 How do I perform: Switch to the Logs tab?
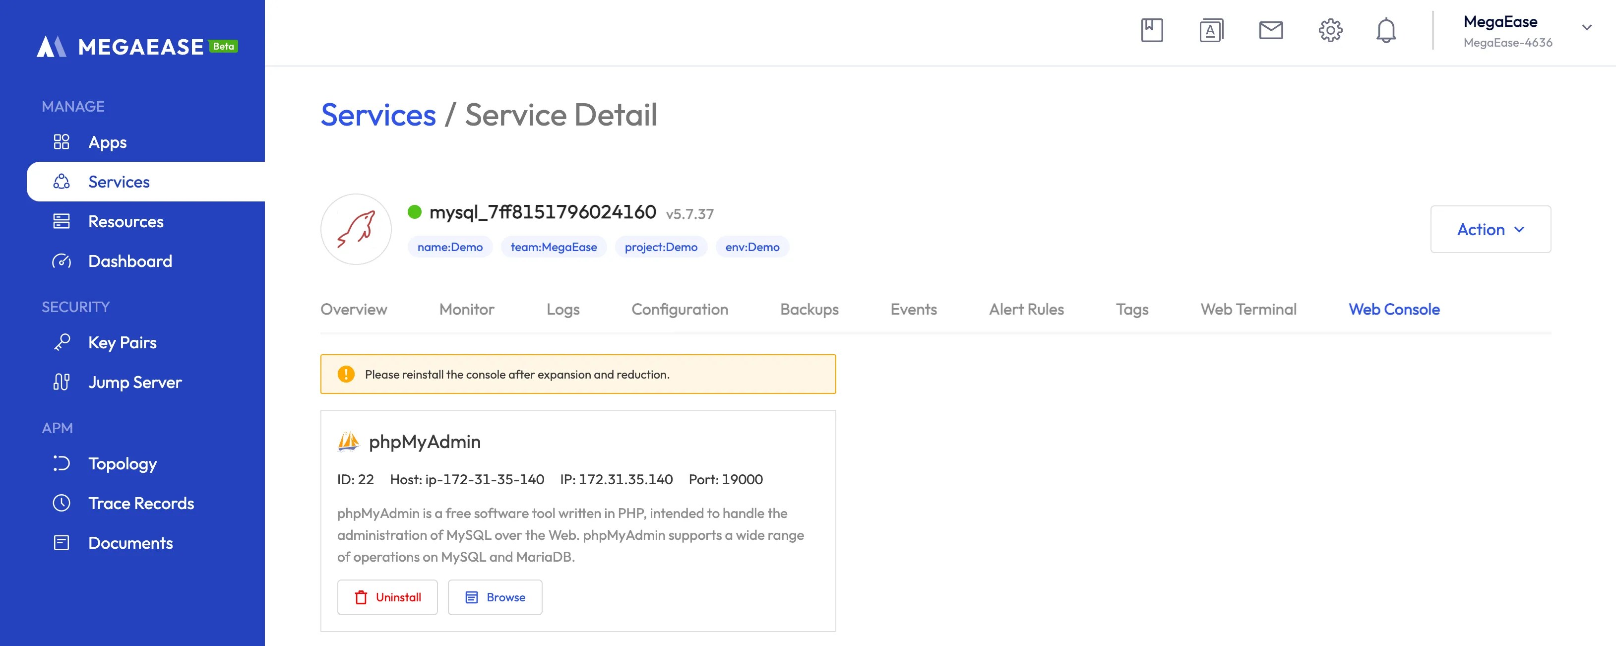tap(562, 310)
